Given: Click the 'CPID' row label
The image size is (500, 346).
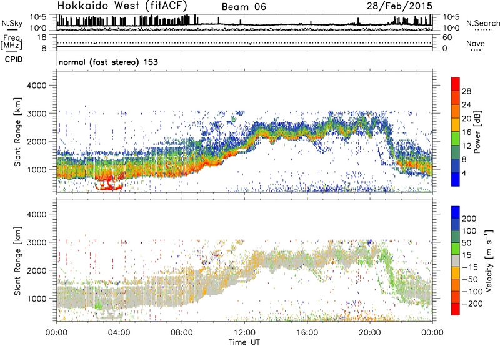Looking at the screenshot, I should click(14, 59).
